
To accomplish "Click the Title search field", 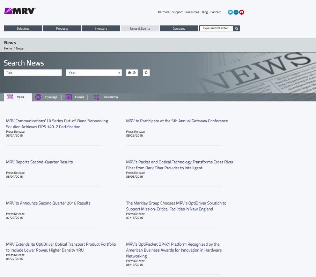I will [x=33, y=73].
